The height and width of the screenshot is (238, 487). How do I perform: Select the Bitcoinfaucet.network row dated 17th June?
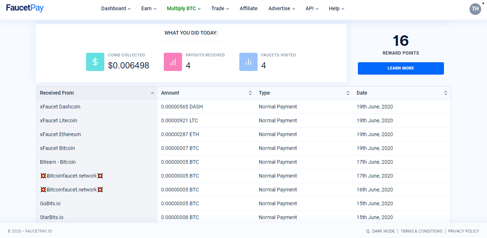[244, 176]
